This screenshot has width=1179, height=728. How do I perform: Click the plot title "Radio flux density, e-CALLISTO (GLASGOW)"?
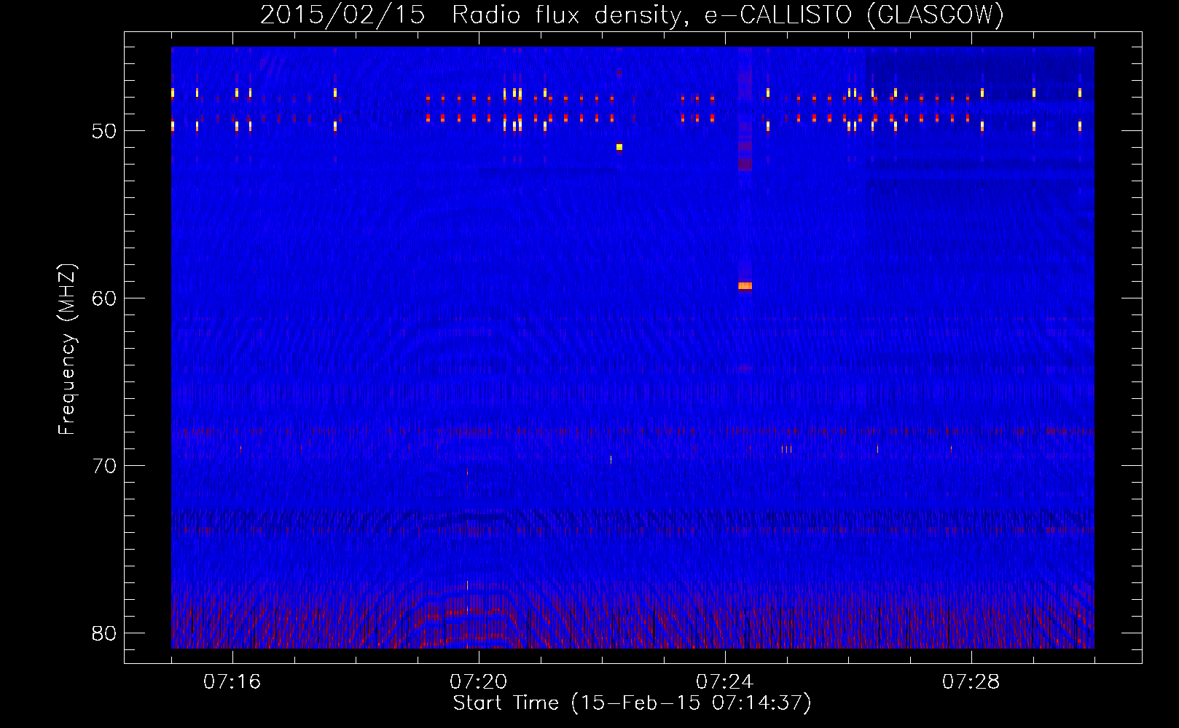point(727,15)
